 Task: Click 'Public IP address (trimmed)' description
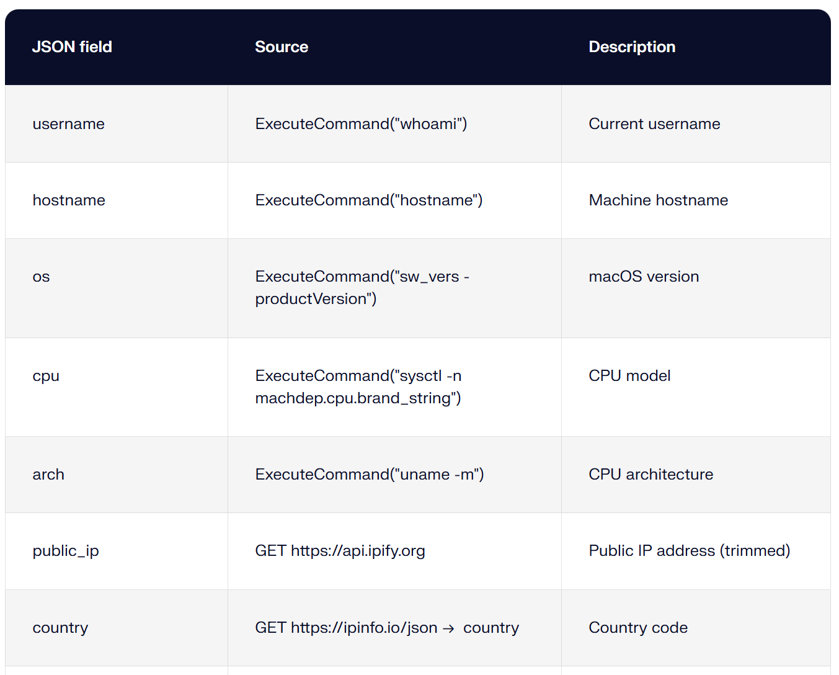(x=689, y=551)
